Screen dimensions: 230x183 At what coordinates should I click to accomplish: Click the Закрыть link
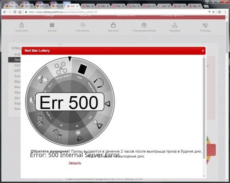click(75, 163)
